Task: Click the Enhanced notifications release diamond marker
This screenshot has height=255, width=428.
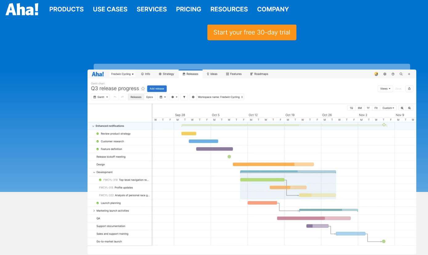Action: tap(384, 125)
